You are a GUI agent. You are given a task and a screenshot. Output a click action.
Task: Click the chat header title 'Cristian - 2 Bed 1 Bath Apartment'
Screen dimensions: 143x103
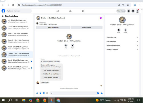tap(53, 18)
